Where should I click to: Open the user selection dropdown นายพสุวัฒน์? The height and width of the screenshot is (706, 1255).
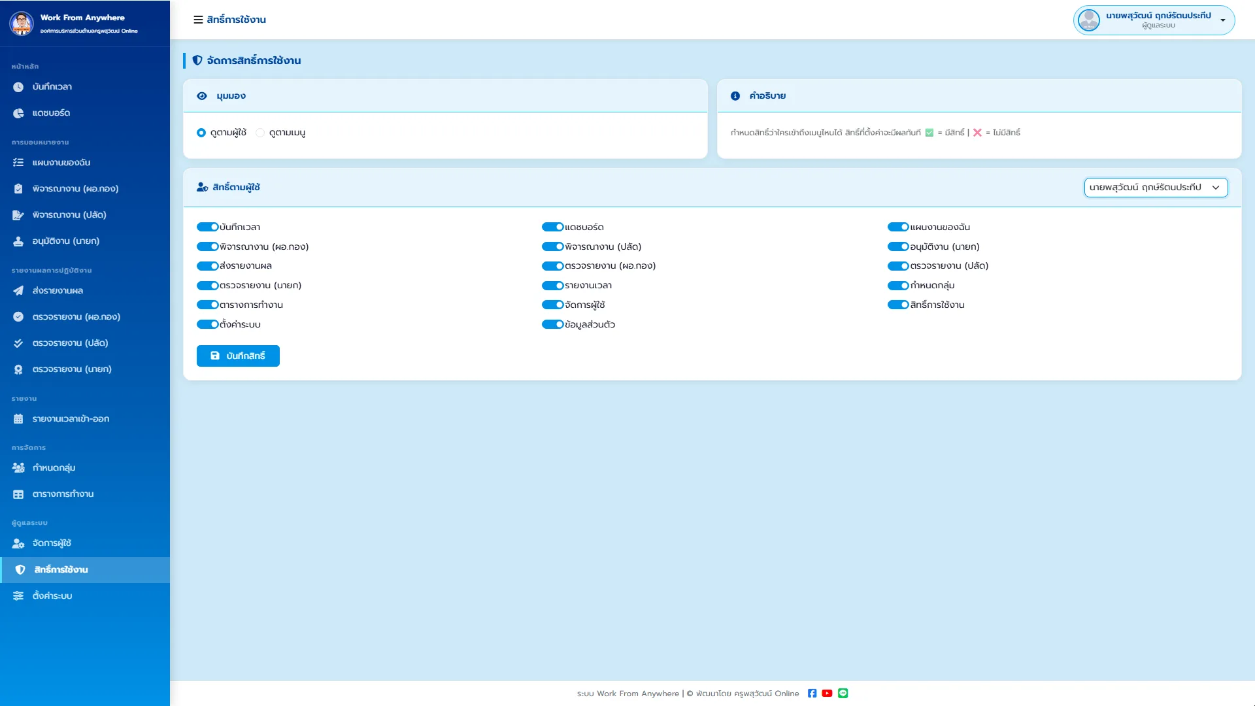[1156, 188]
